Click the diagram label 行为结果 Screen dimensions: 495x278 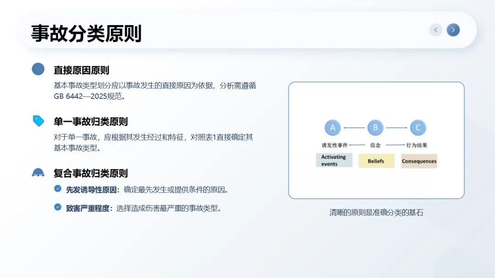(417, 145)
